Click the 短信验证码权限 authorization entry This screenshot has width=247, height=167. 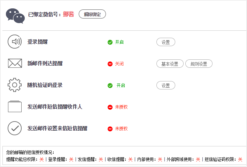pos(223,159)
